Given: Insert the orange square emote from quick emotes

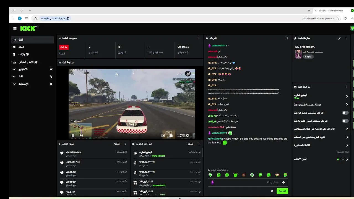Looking at the screenshot, I should 244,175.
